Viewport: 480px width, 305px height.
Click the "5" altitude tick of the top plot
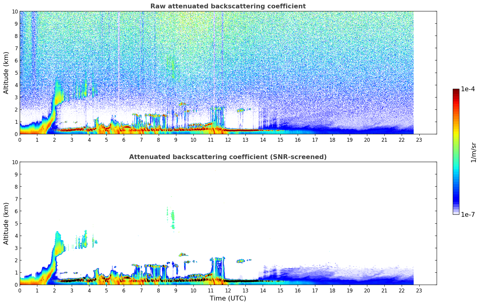(x=16, y=73)
